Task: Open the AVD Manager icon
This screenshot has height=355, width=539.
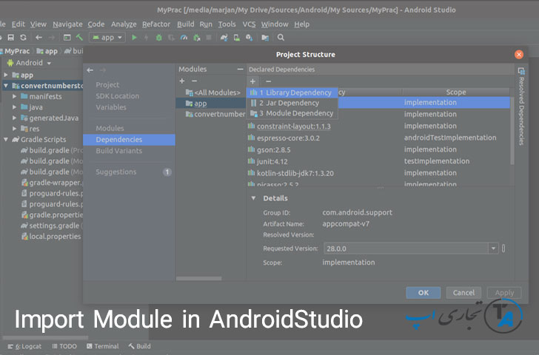Action: coord(236,38)
